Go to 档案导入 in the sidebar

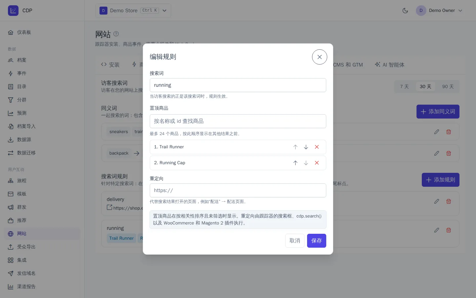point(42,126)
